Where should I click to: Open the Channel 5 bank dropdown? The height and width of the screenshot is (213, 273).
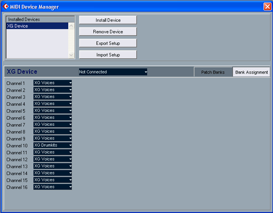(x=53, y=111)
